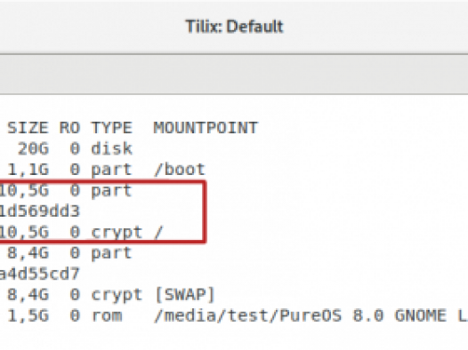Click the crypt type in the highlighted row
The height and width of the screenshot is (350, 468).
pos(117,233)
